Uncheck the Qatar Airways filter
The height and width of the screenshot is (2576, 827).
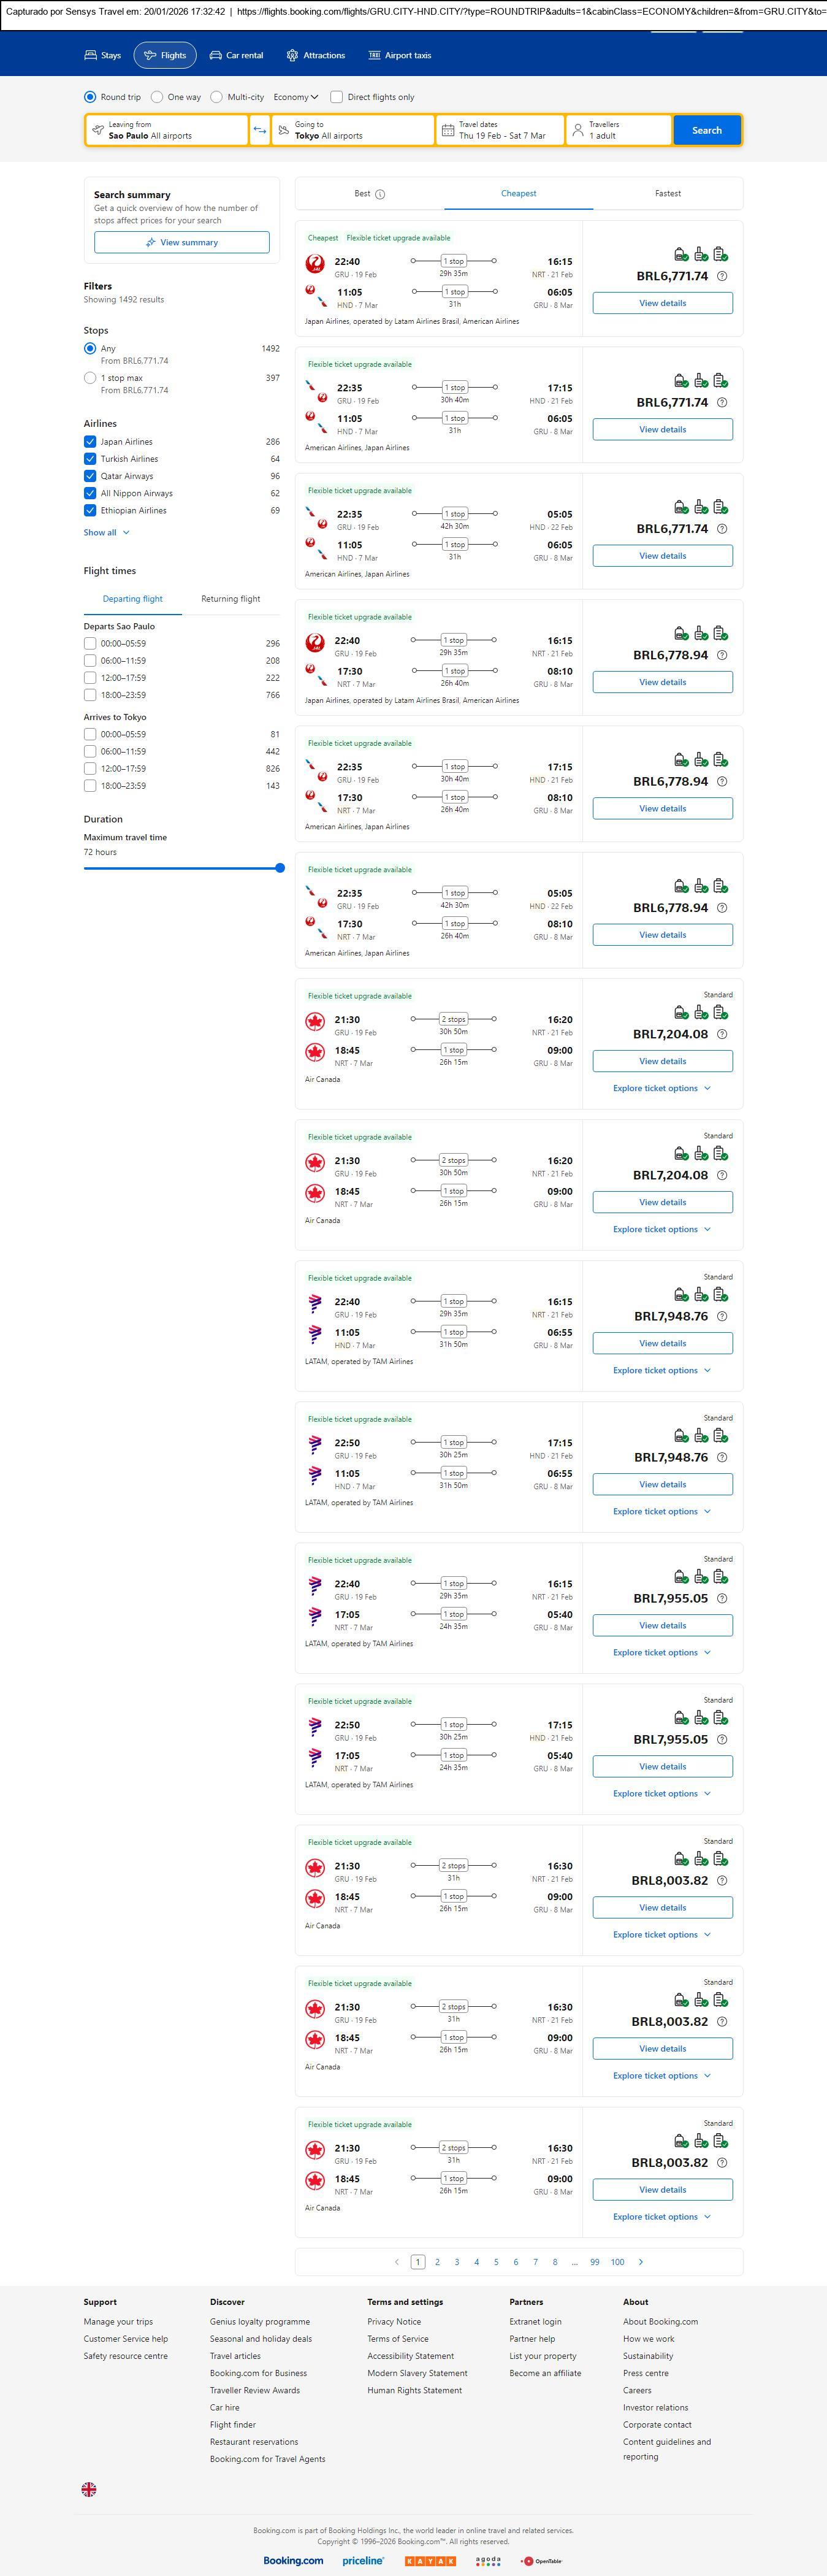(90, 476)
